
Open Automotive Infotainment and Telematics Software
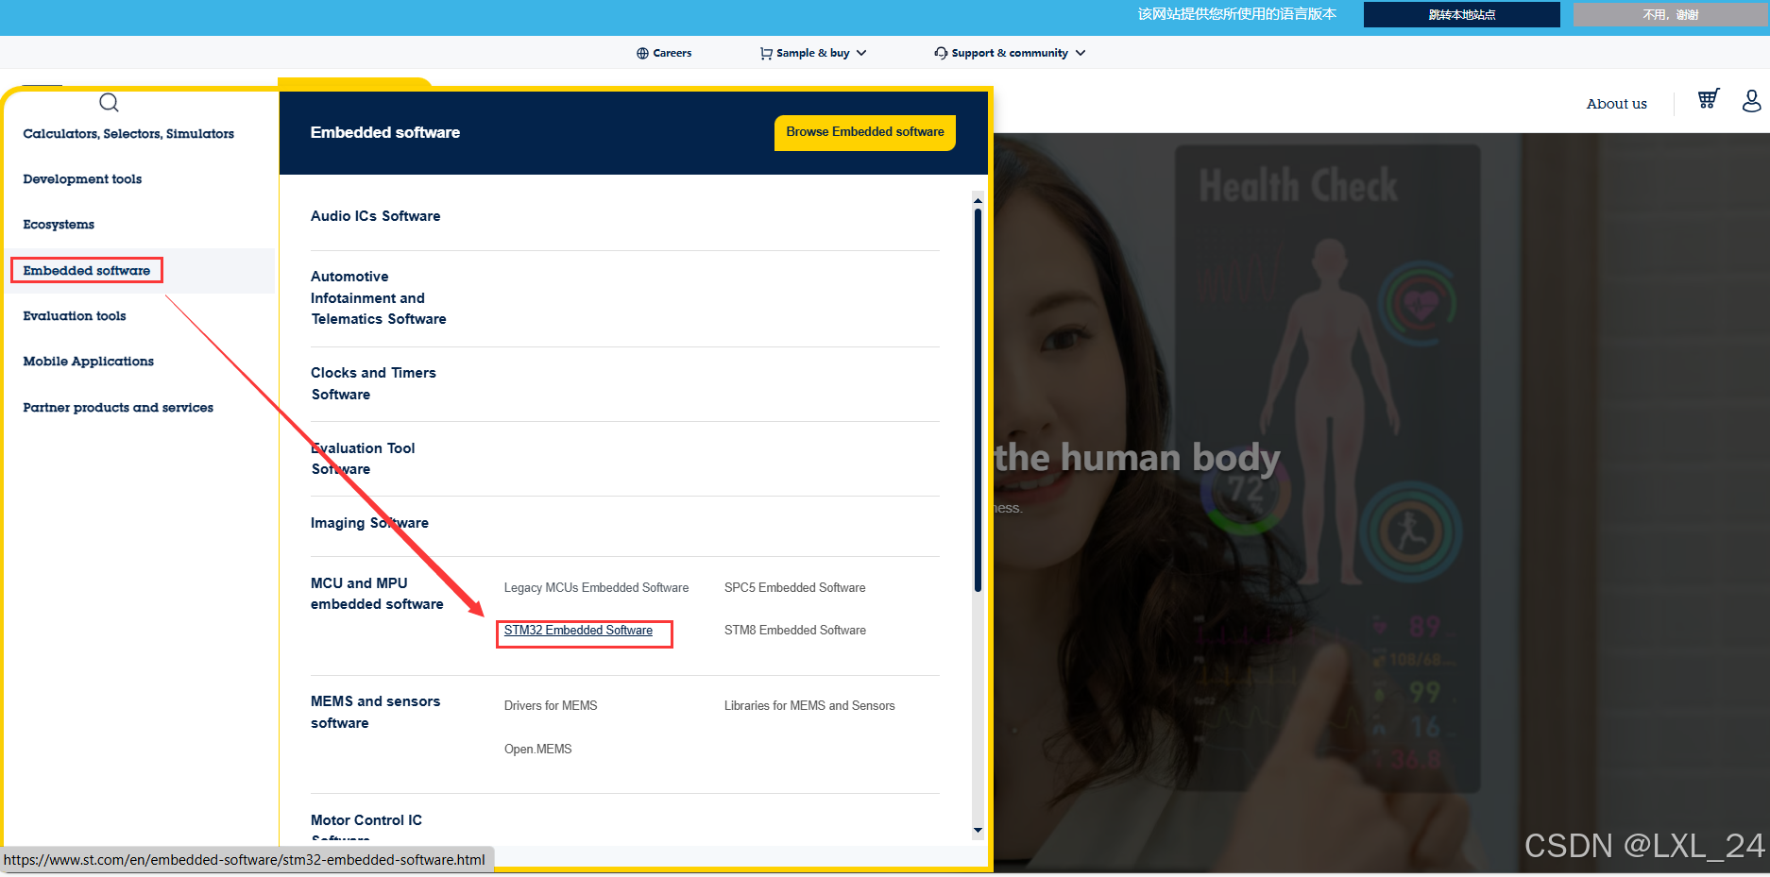point(379,298)
